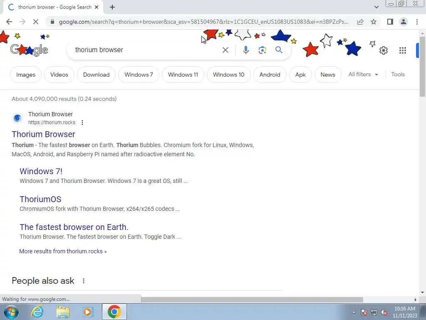Apply the Windows 10 filter chip
This screenshot has height=320, width=426.
point(228,75)
